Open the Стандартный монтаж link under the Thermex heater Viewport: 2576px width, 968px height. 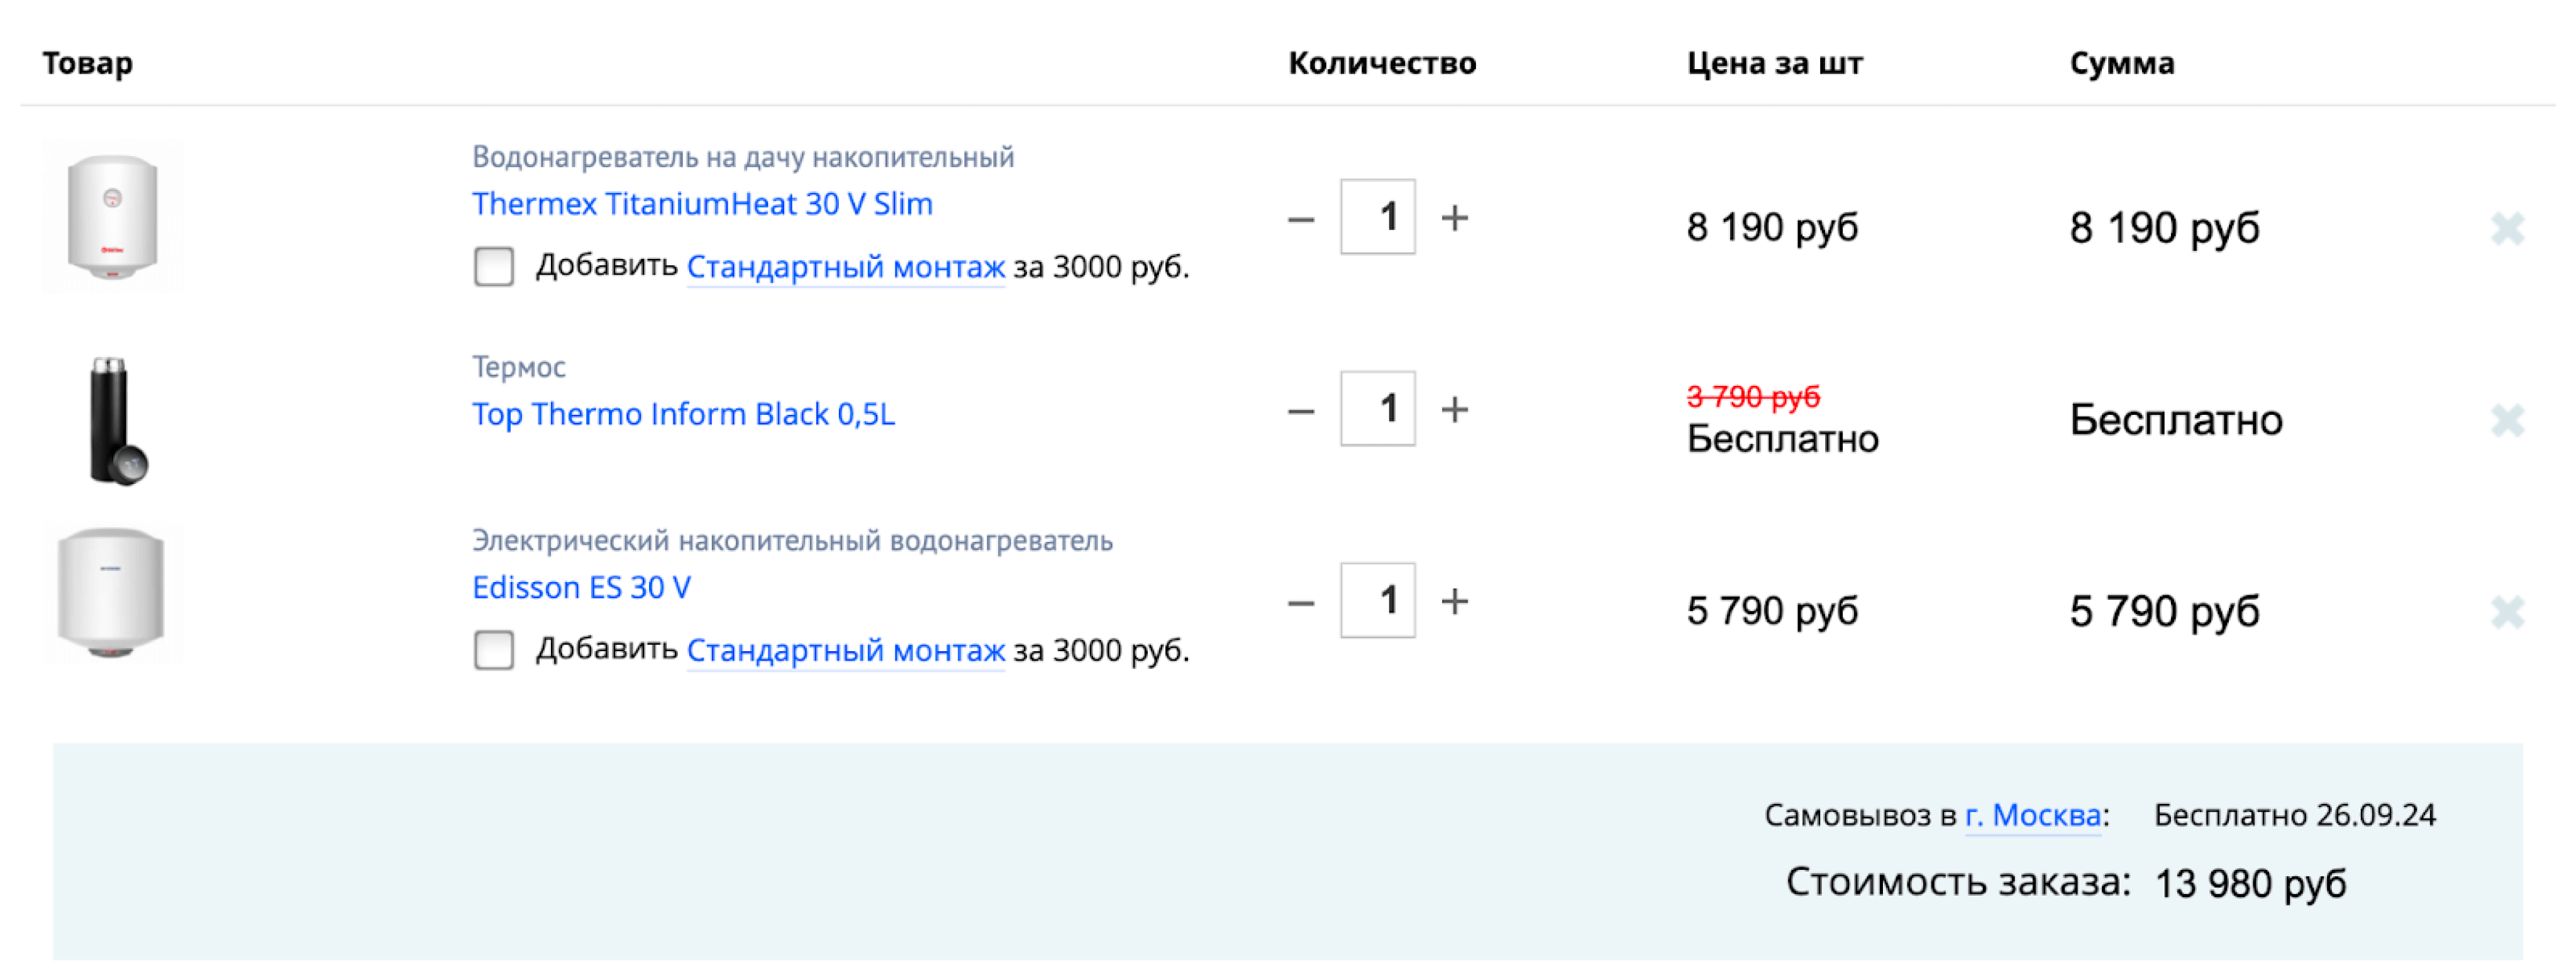click(x=845, y=267)
